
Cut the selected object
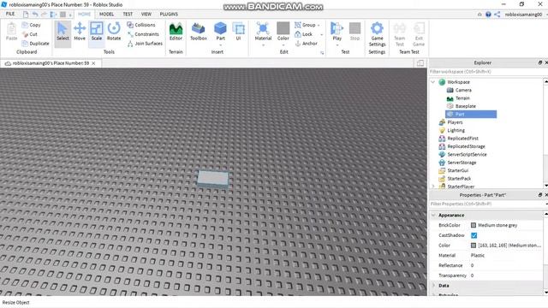(x=30, y=34)
